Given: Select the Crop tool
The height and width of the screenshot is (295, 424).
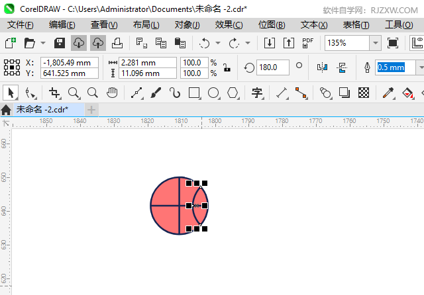Looking at the screenshot, I should point(54,93).
